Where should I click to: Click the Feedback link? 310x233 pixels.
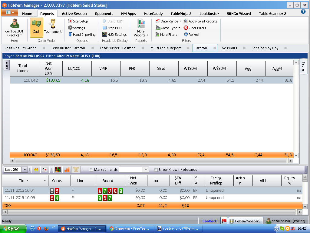[x=209, y=221]
